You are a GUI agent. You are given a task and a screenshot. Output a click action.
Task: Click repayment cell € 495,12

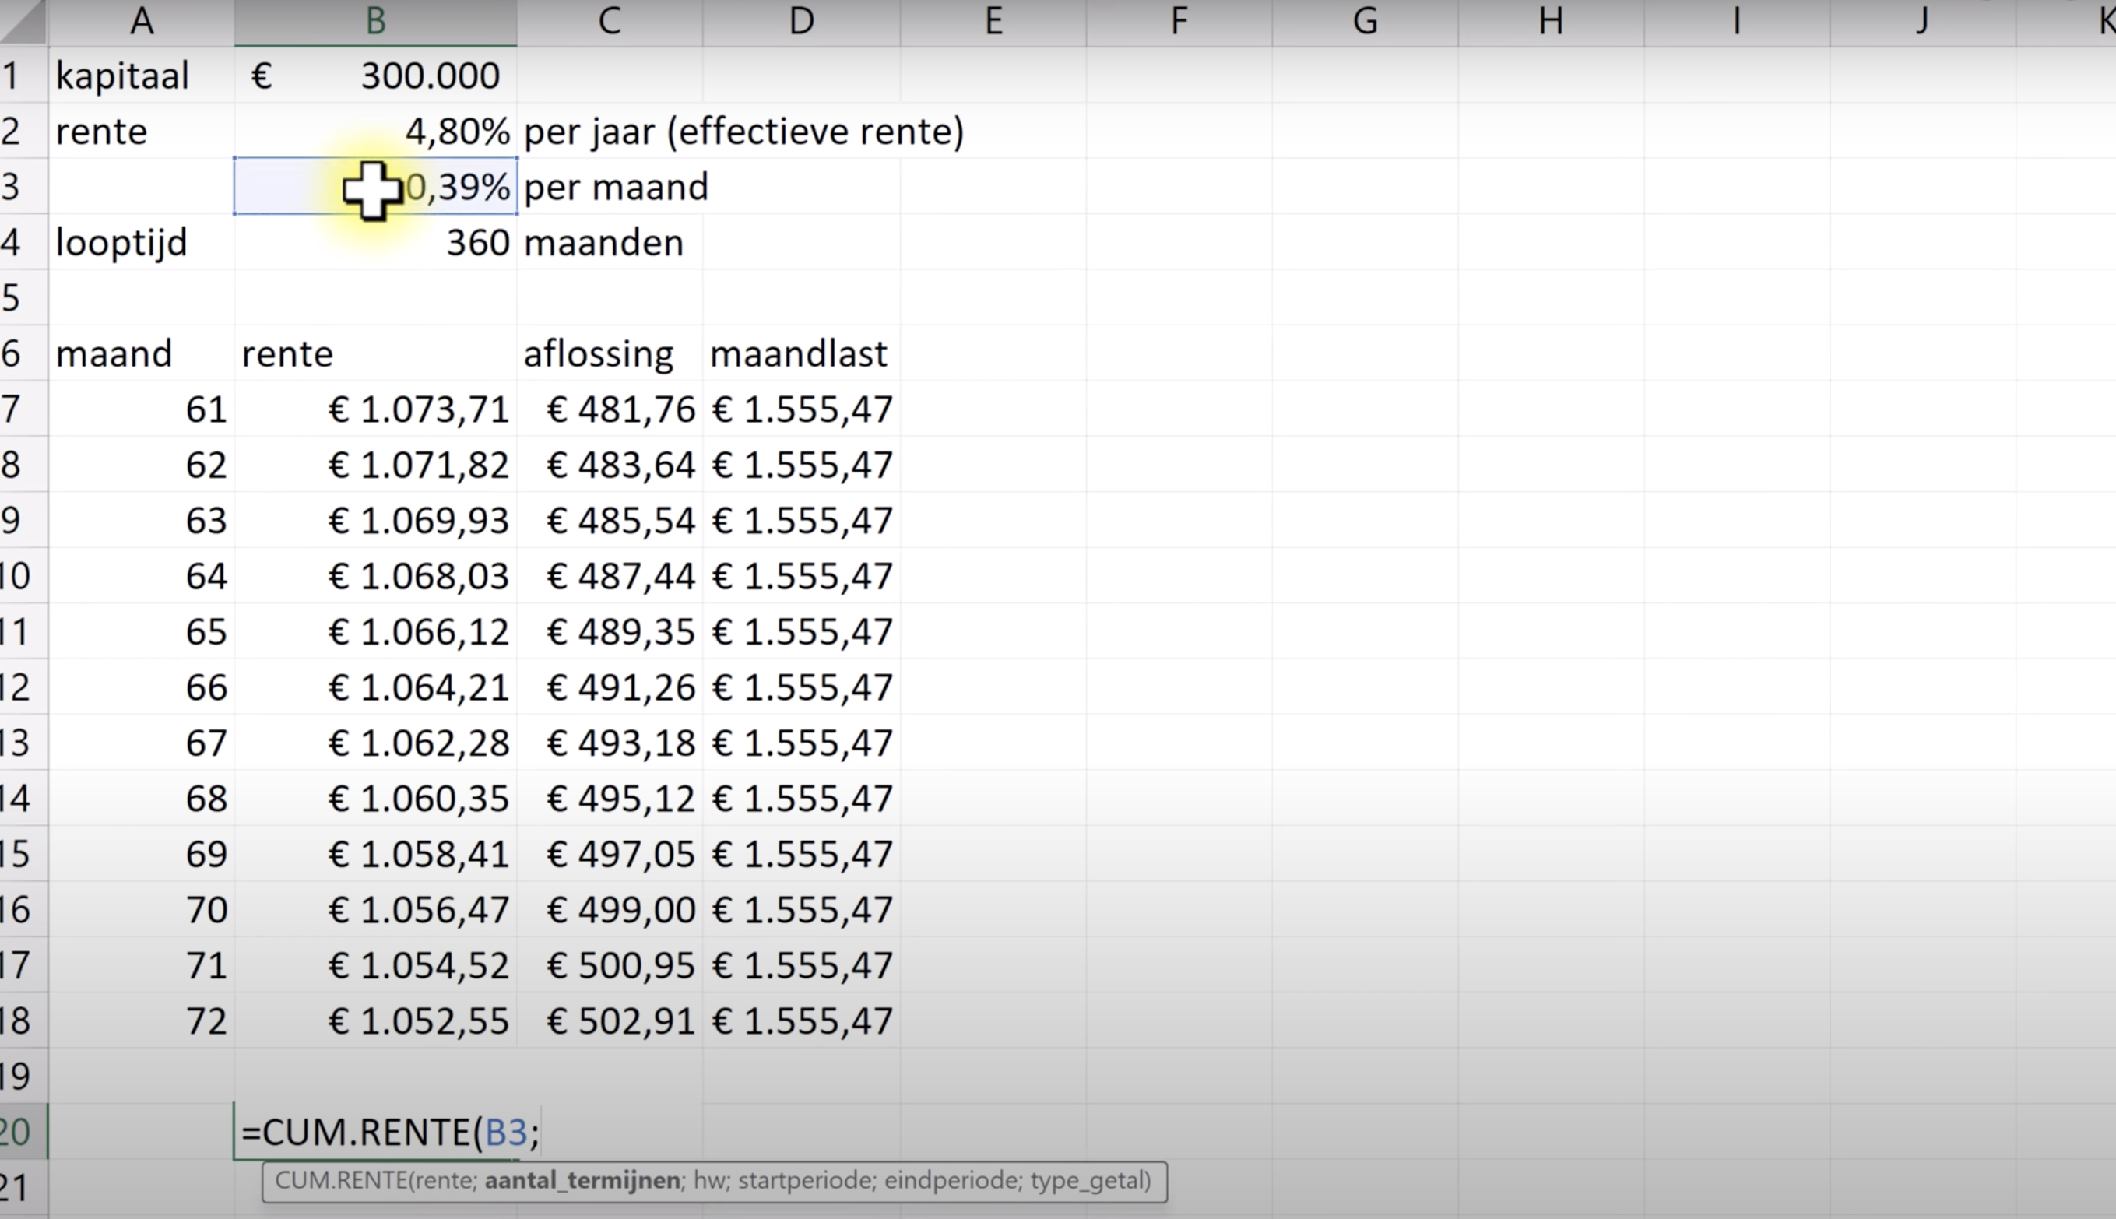610,797
